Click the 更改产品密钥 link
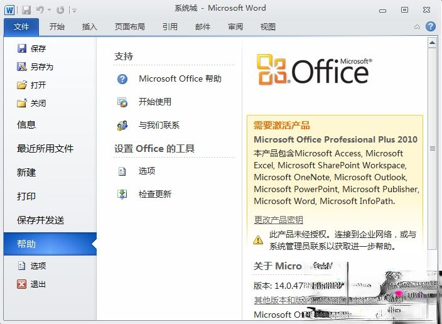Viewport: 442px width, 324px height. tap(278, 220)
